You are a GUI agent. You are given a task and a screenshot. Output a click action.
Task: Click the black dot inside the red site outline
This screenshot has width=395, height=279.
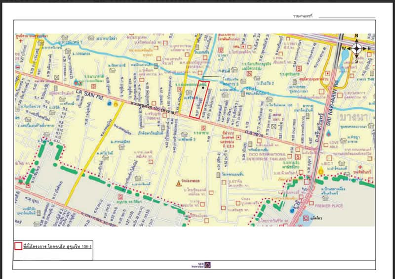pos(202,87)
